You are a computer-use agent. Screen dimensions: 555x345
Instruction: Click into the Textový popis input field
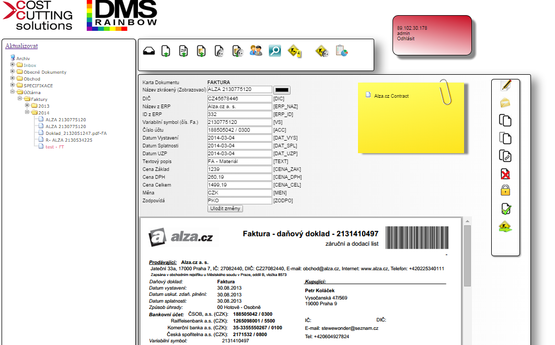click(239, 162)
